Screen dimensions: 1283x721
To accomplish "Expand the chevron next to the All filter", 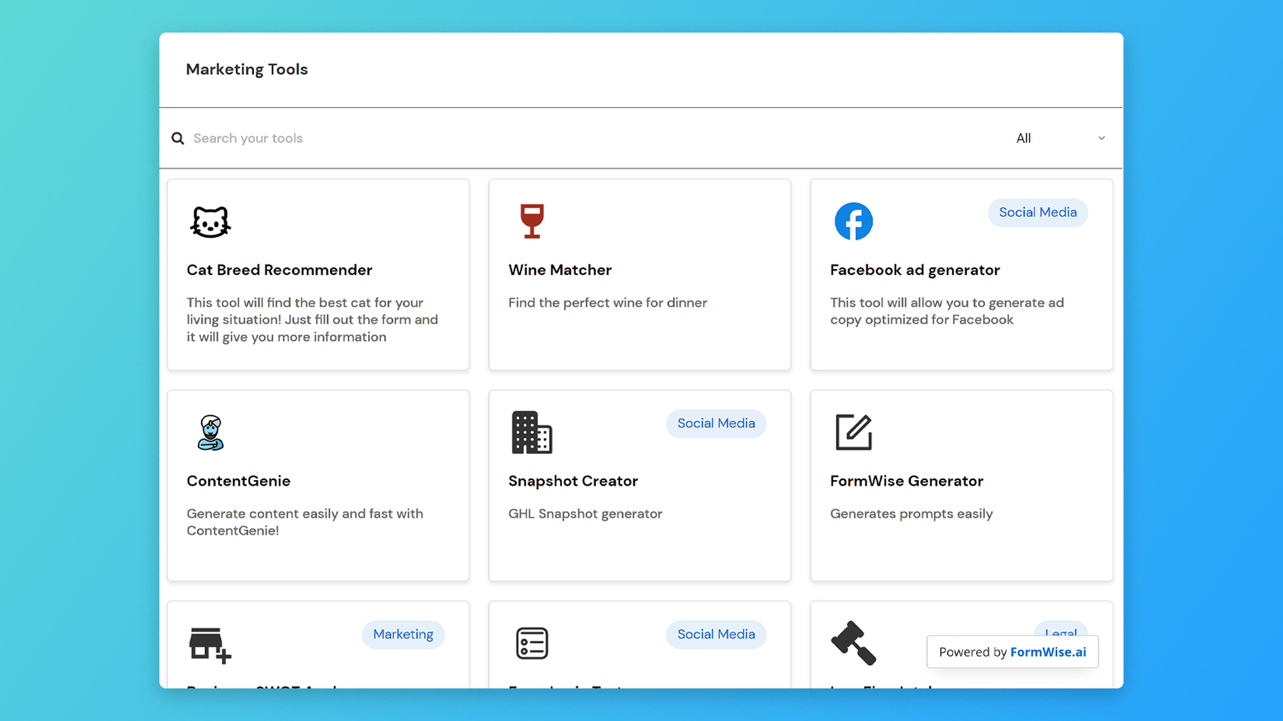I will coord(1102,138).
